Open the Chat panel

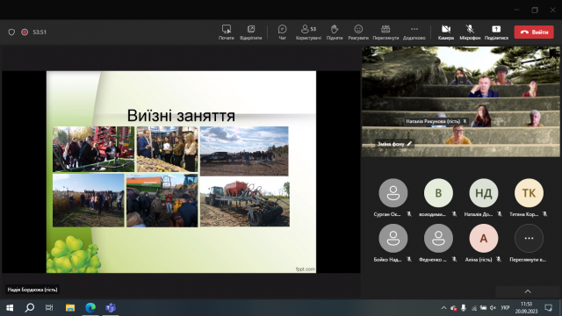tap(282, 32)
